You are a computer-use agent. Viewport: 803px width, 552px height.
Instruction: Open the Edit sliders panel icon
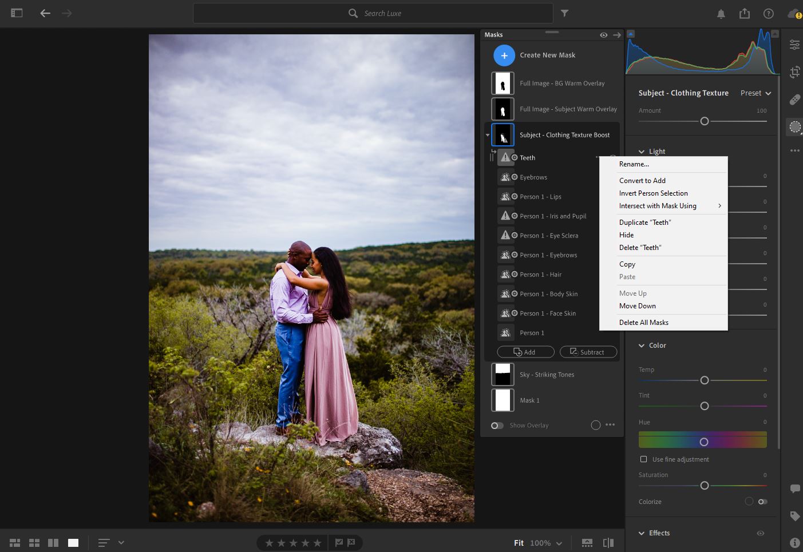point(794,45)
